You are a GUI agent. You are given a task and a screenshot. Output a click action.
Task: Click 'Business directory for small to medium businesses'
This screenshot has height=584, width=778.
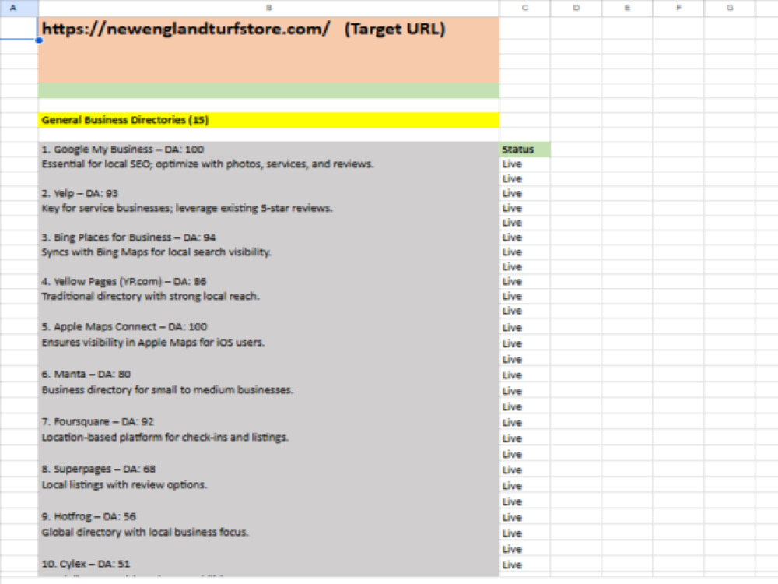point(167,390)
